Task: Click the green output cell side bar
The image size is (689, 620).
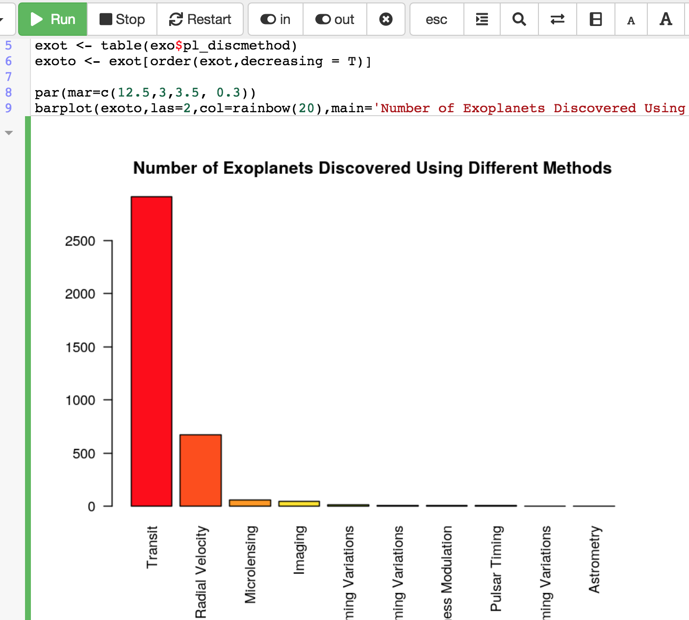Action: [28, 368]
